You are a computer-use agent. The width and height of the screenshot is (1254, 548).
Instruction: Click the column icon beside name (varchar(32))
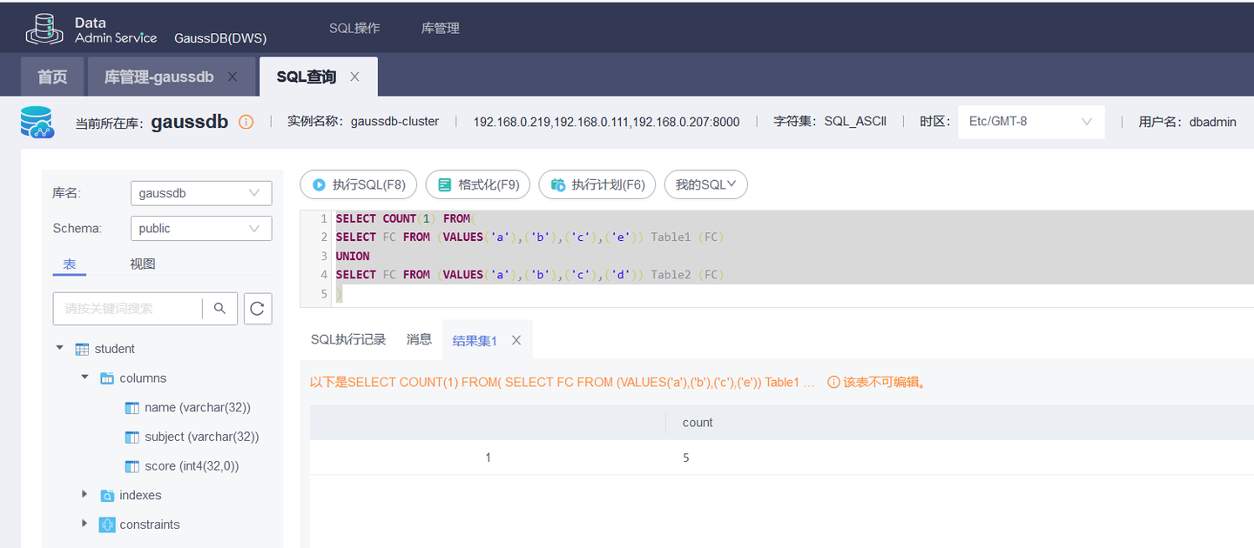pyautogui.click(x=131, y=407)
